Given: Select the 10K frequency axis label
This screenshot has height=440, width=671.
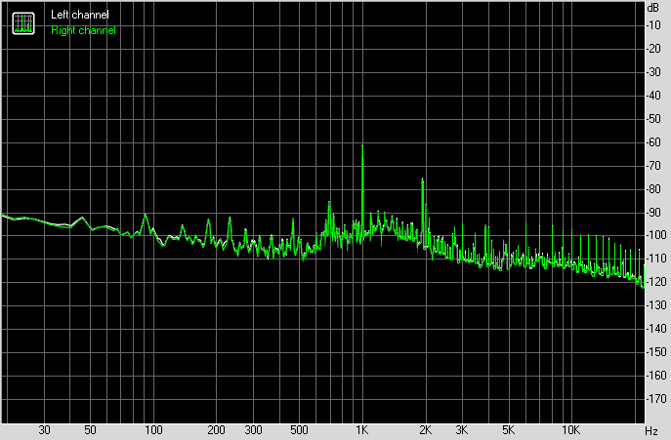Looking at the screenshot, I should pos(570,429).
